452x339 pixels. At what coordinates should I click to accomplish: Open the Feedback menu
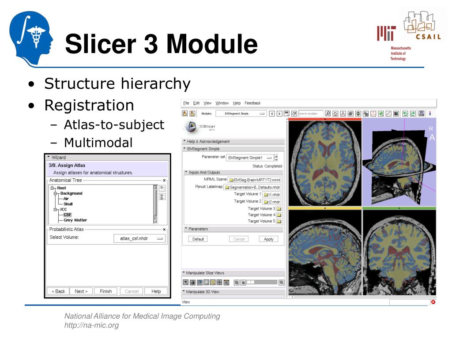pyautogui.click(x=252, y=103)
